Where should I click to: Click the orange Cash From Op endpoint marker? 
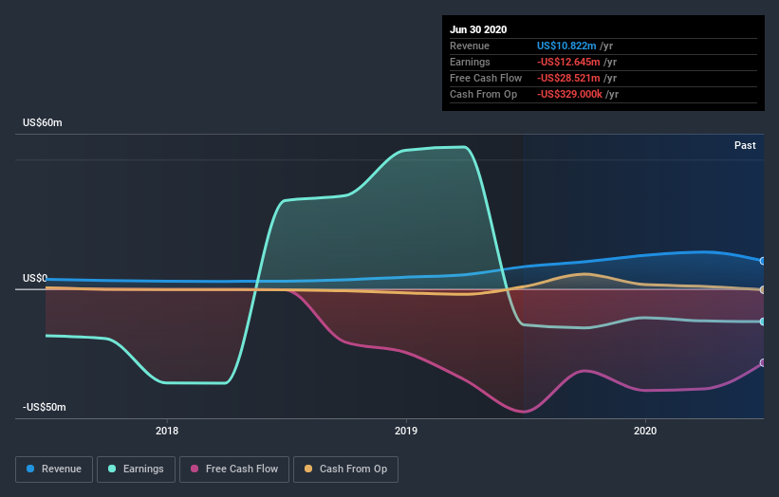pyautogui.click(x=763, y=289)
